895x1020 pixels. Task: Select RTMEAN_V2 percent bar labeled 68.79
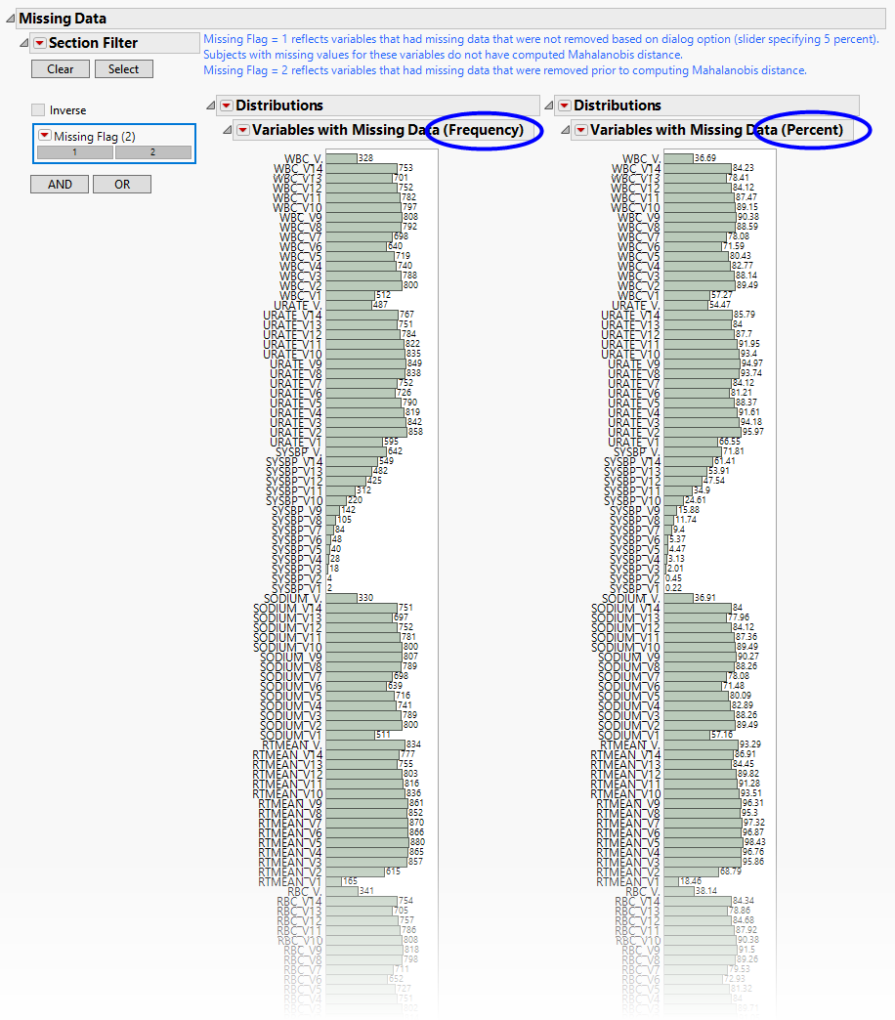pyautogui.click(x=692, y=871)
